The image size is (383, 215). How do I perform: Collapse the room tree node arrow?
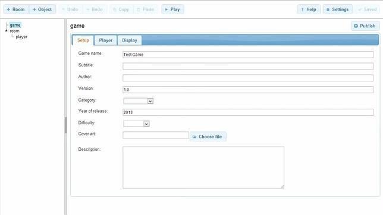pos(7,31)
